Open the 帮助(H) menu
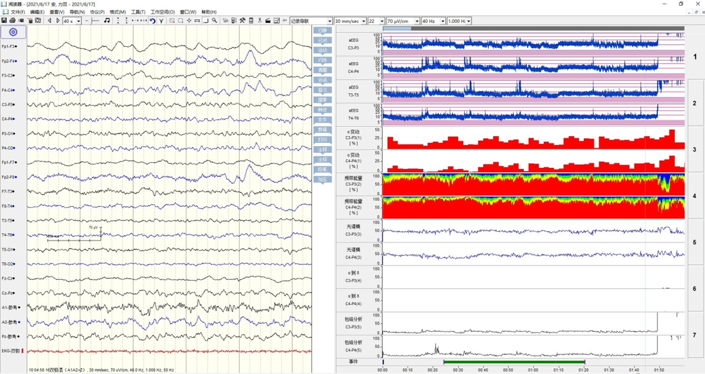 [209, 12]
